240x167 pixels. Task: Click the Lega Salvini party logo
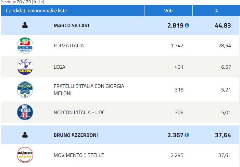click(x=25, y=67)
